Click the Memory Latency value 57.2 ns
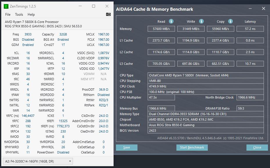The image size is (270, 168). coord(250,29)
